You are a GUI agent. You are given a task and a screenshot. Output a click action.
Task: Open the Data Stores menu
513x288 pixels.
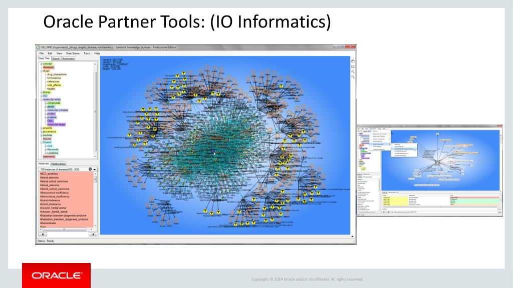pos(73,53)
